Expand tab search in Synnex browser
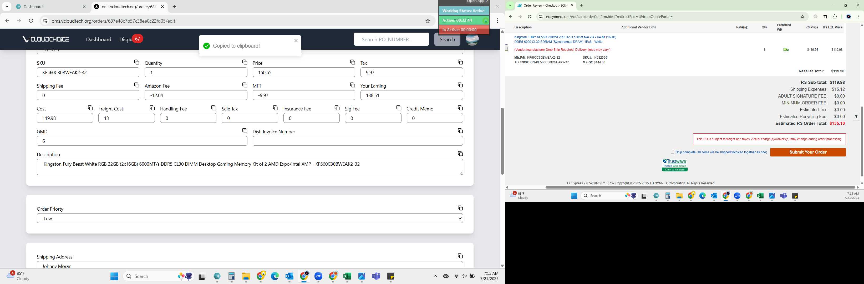864x284 pixels. click(510, 5)
